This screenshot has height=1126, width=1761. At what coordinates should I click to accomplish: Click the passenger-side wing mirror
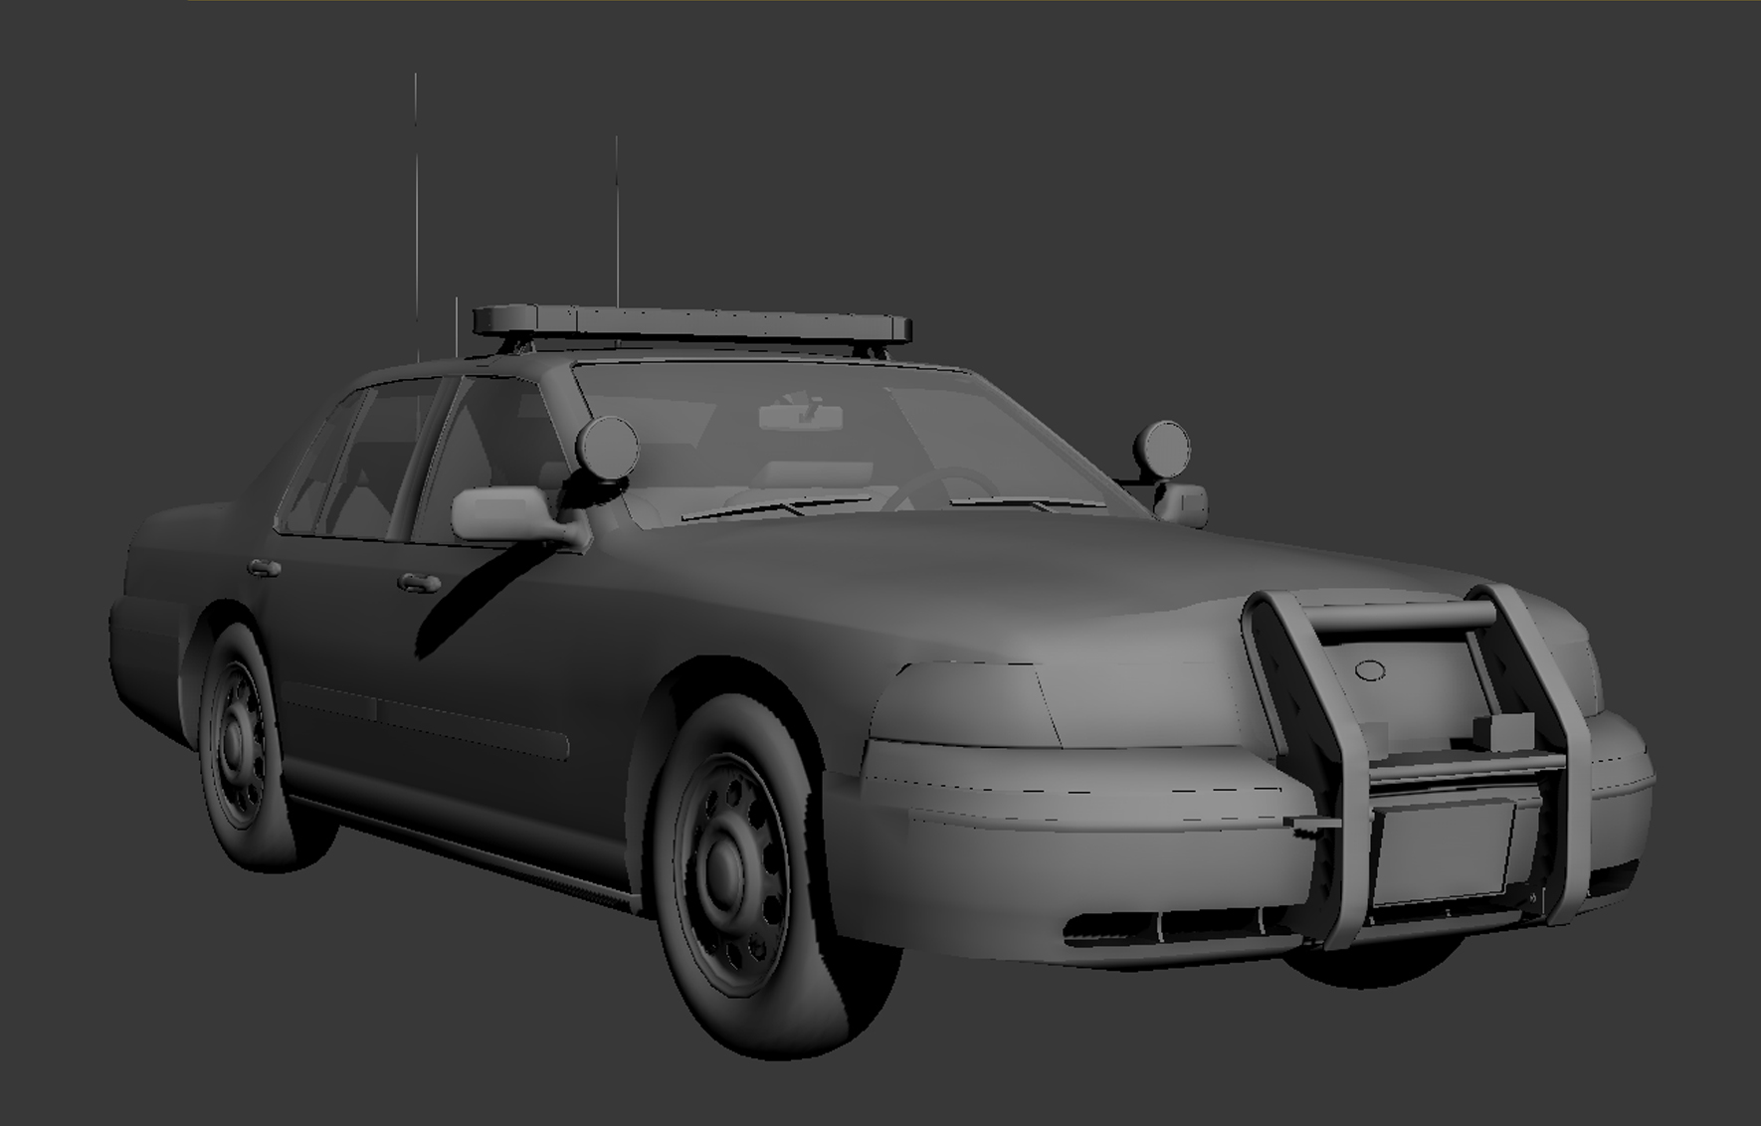coord(1184,503)
